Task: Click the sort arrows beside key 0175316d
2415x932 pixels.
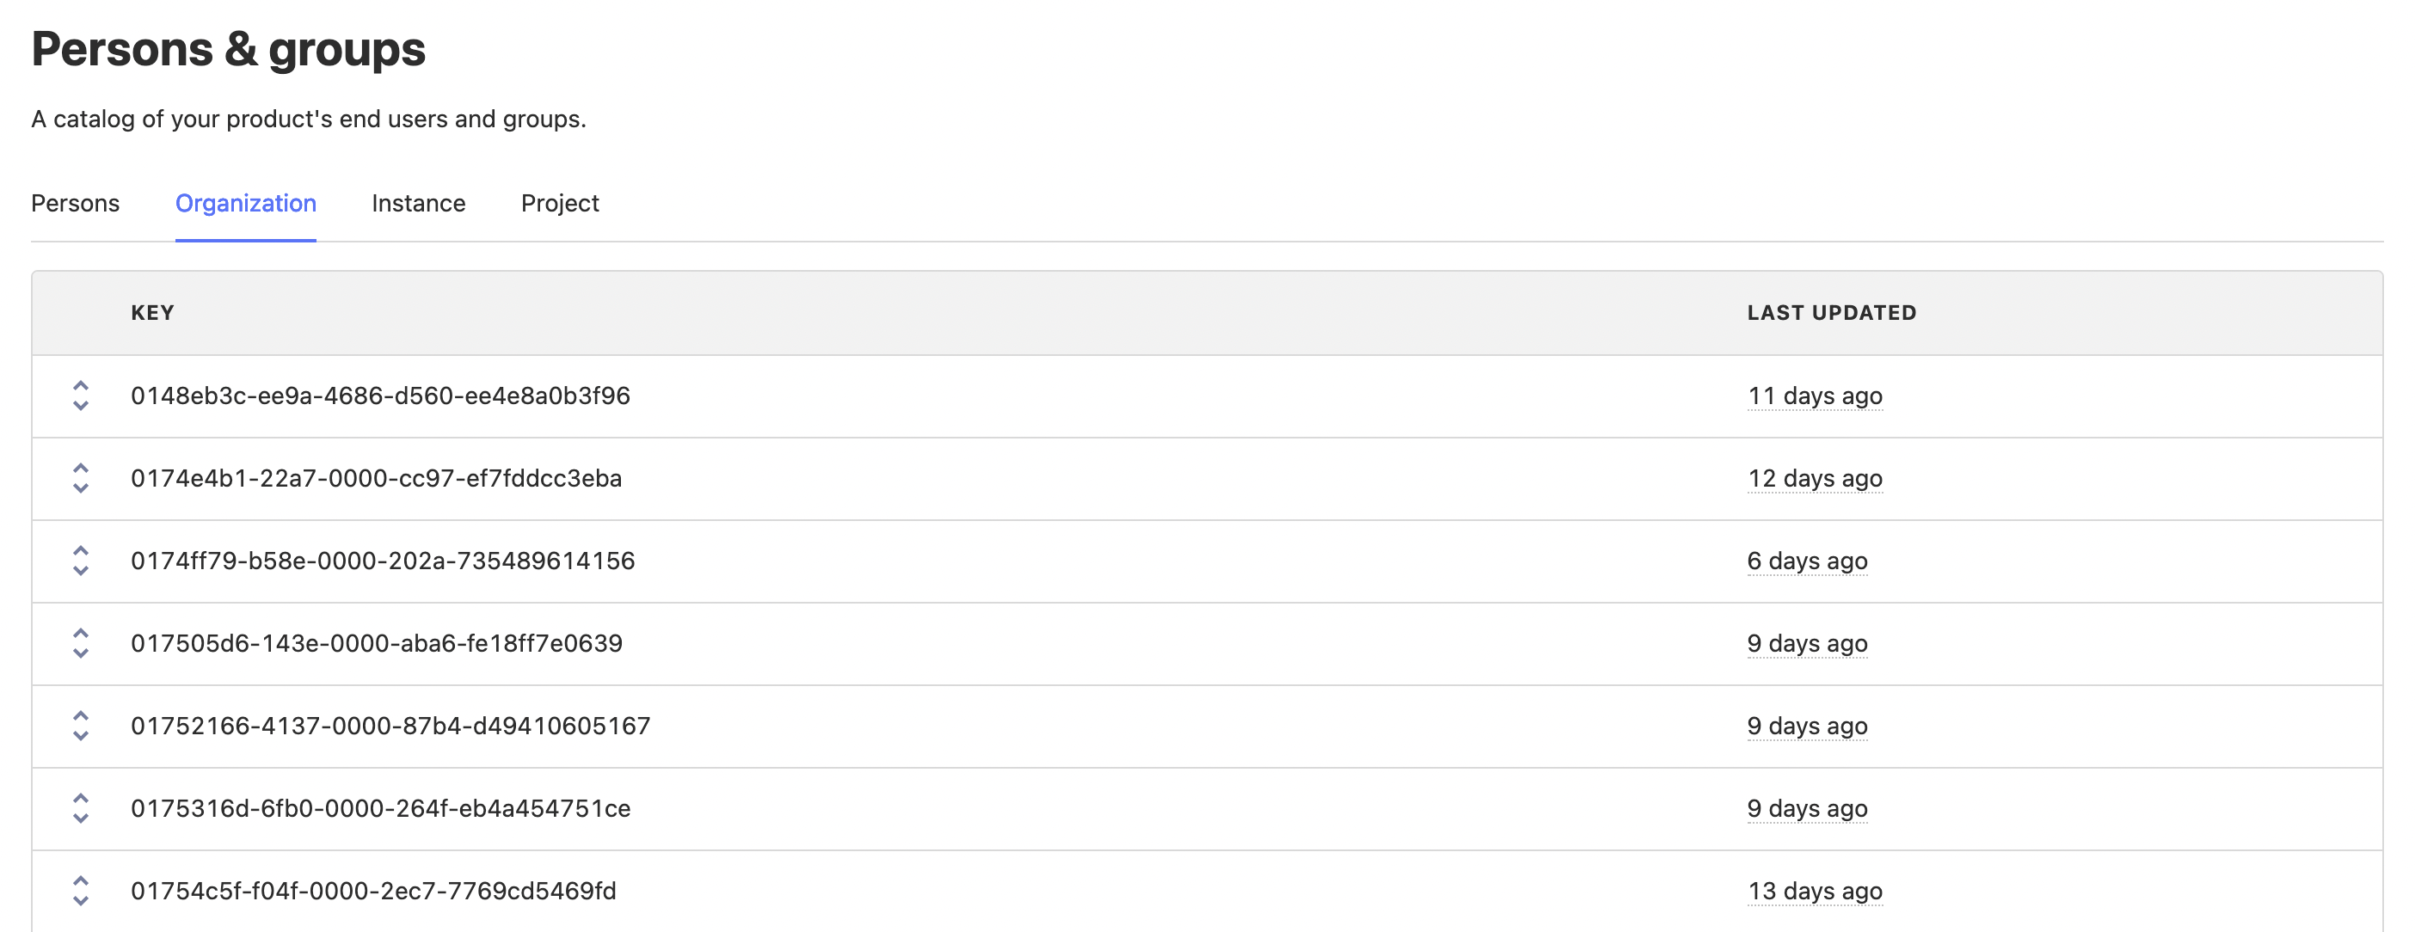Action: (x=80, y=808)
